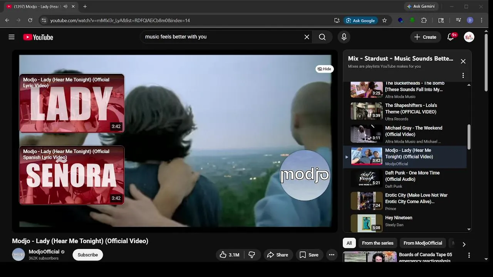Screen dimensions: 493x277
Task: Open the ModjoOfficial channel name link
Action: [x=44, y=252]
